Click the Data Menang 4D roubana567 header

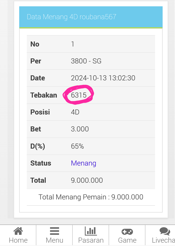click(71, 17)
